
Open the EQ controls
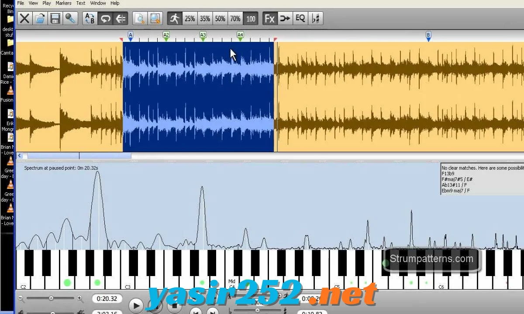point(300,18)
